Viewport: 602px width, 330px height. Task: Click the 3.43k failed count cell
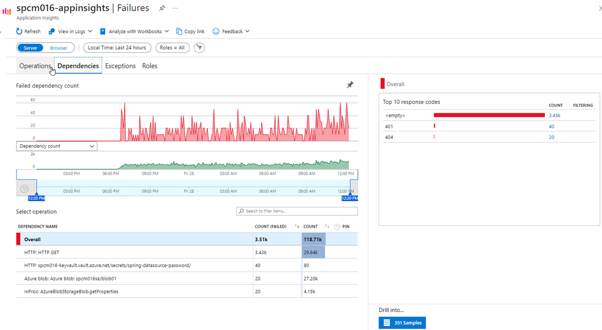261,252
